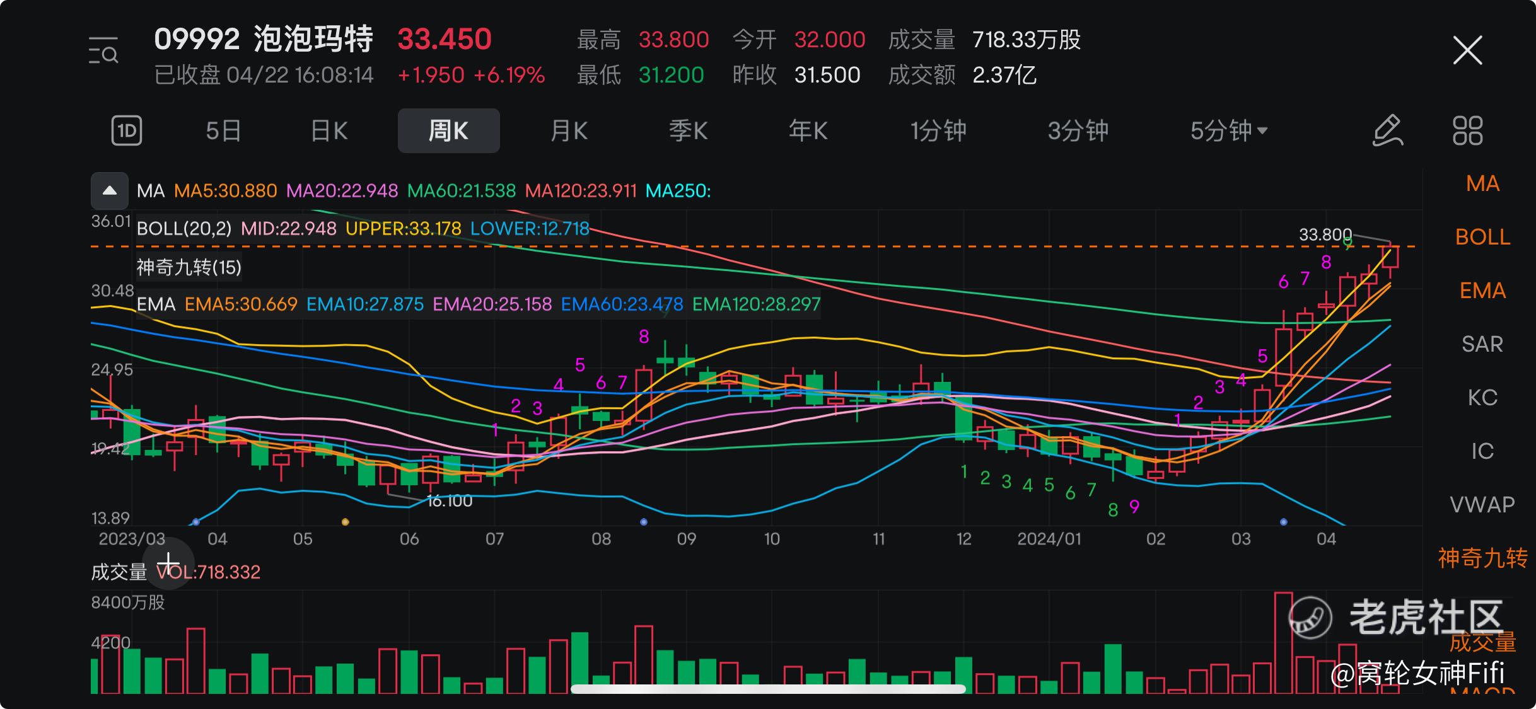
Task: Toggle the MA indicator on sidebar
Action: [x=1482, y=183]
